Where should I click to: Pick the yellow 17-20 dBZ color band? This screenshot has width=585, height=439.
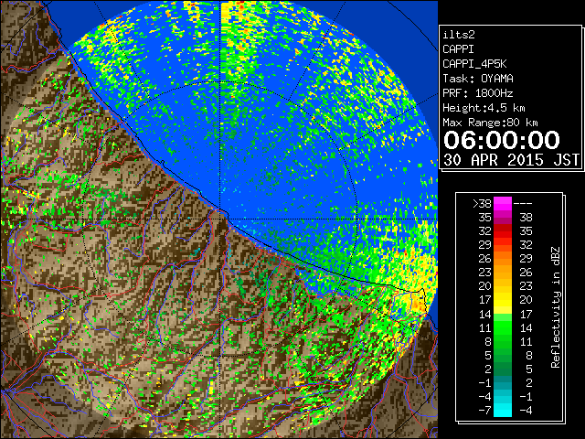point(503,300)
